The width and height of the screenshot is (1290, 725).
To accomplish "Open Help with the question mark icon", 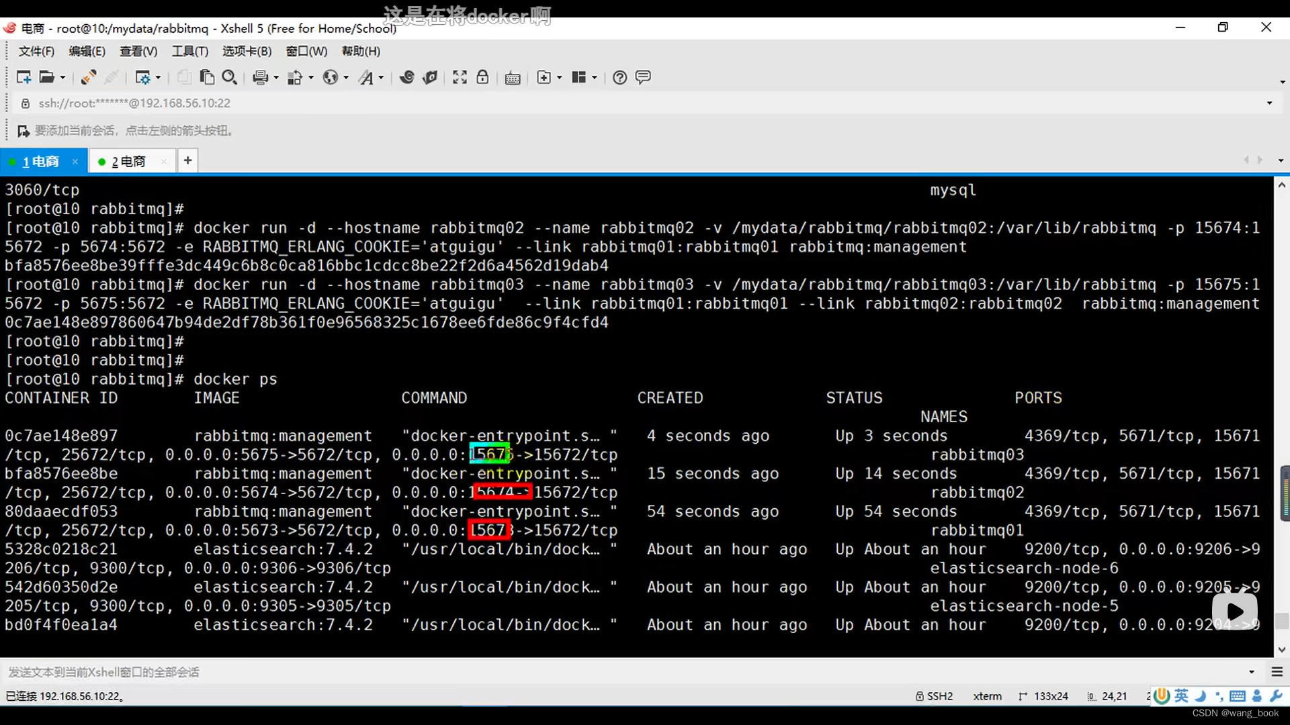I will pos(620,77).
